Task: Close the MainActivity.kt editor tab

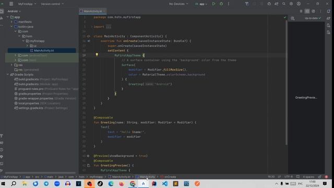Action: [104, 11]
